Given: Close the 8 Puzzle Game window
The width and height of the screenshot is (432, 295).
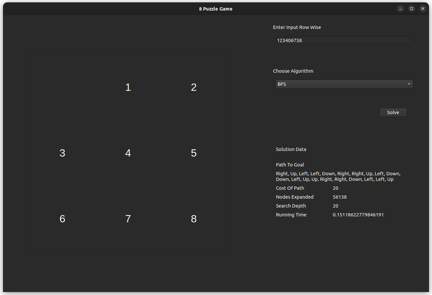Looking at the screenshot, I should (423, 9).
